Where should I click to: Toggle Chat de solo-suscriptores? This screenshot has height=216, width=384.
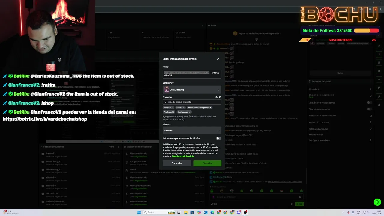(370, 103)
